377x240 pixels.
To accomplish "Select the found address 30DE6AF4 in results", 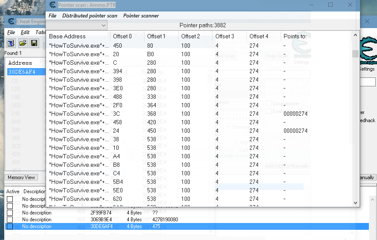I will coord(22,72).
